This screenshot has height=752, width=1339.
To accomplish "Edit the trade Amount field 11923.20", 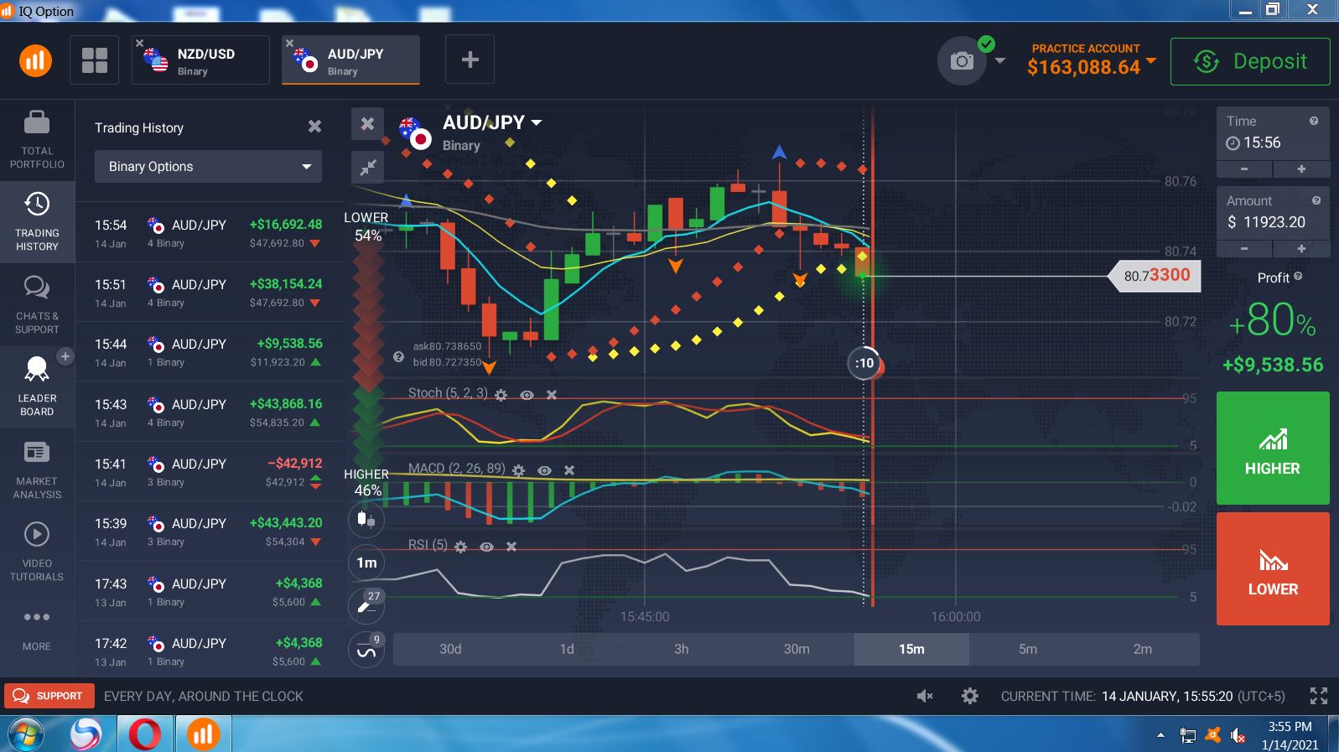I will 1273,213.
